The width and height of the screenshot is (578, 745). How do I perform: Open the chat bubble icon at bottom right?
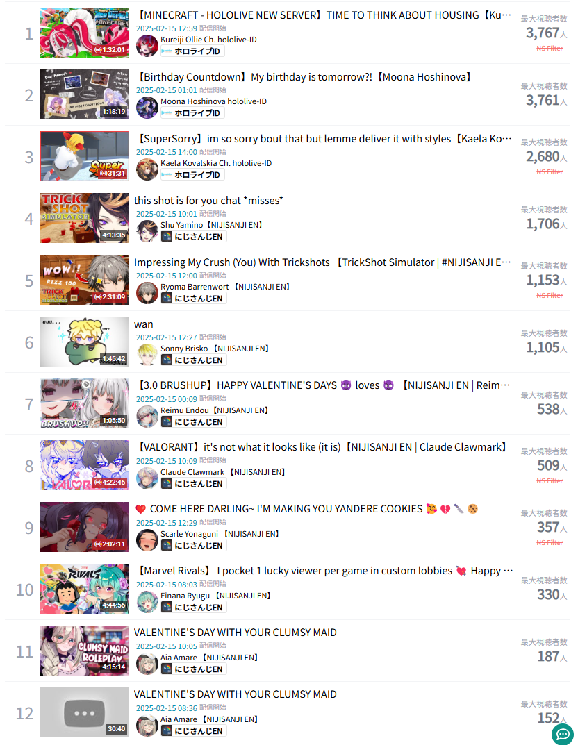[x=563, y=734]
